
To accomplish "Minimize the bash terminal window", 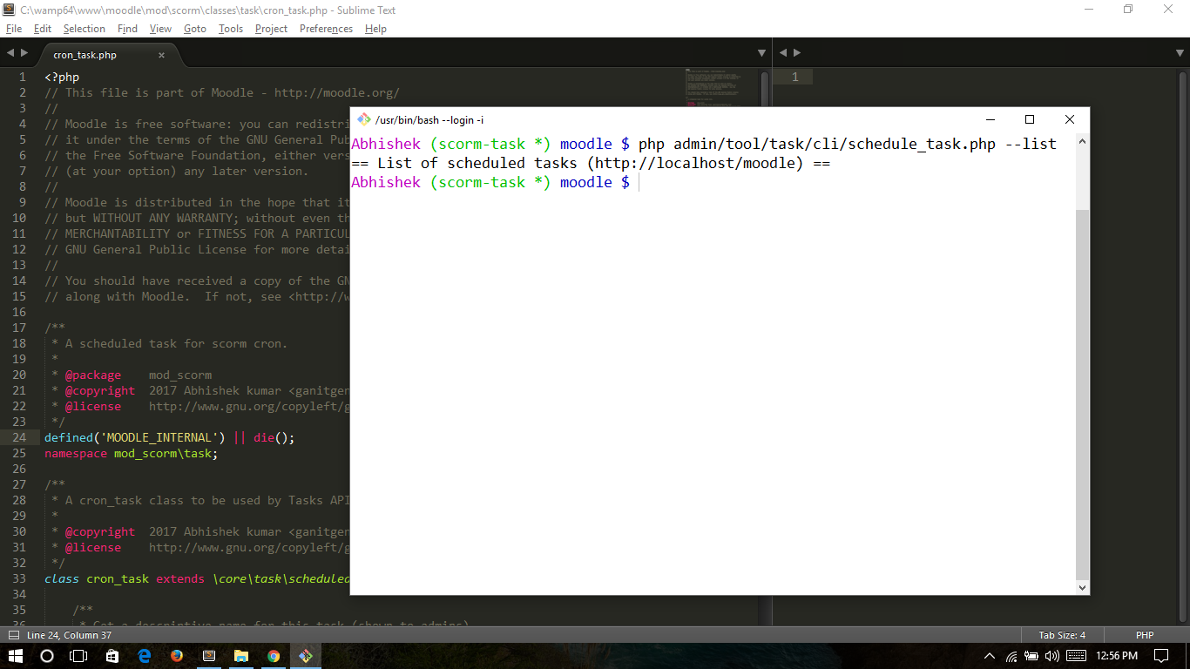I will pyautogui.click(x=991, y=119).
